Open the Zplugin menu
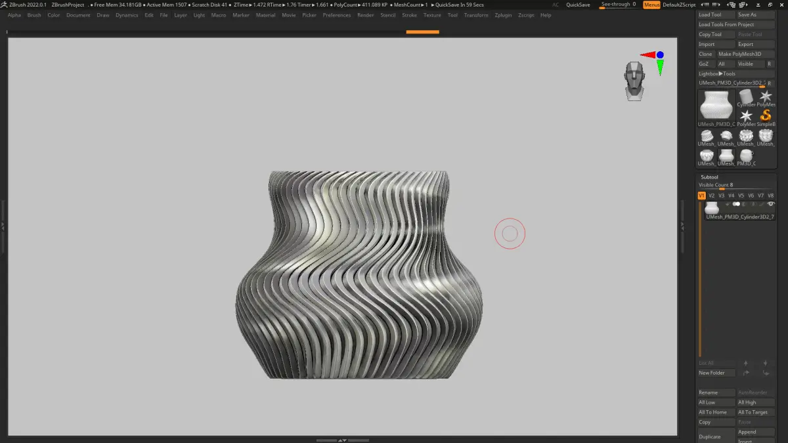Viewport: 788px width, 443px height. tap(503, 15)
